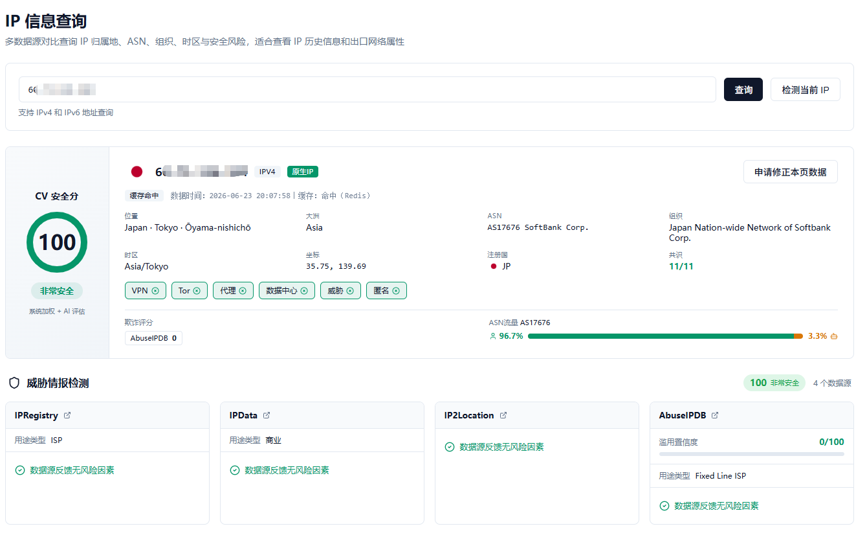Click the CV score 100 circle
The image size is (856, 535).
(57, 242)
